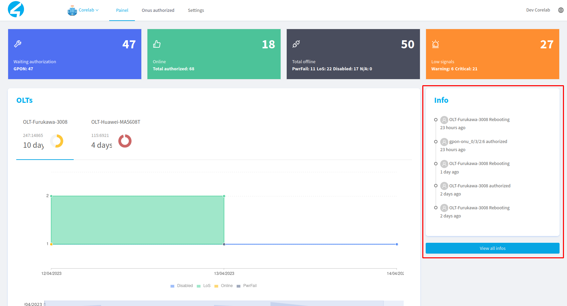This screenshot has width=567, height=306.
Task: Click the building icon next to Corelab
Action: pos(72,10)
